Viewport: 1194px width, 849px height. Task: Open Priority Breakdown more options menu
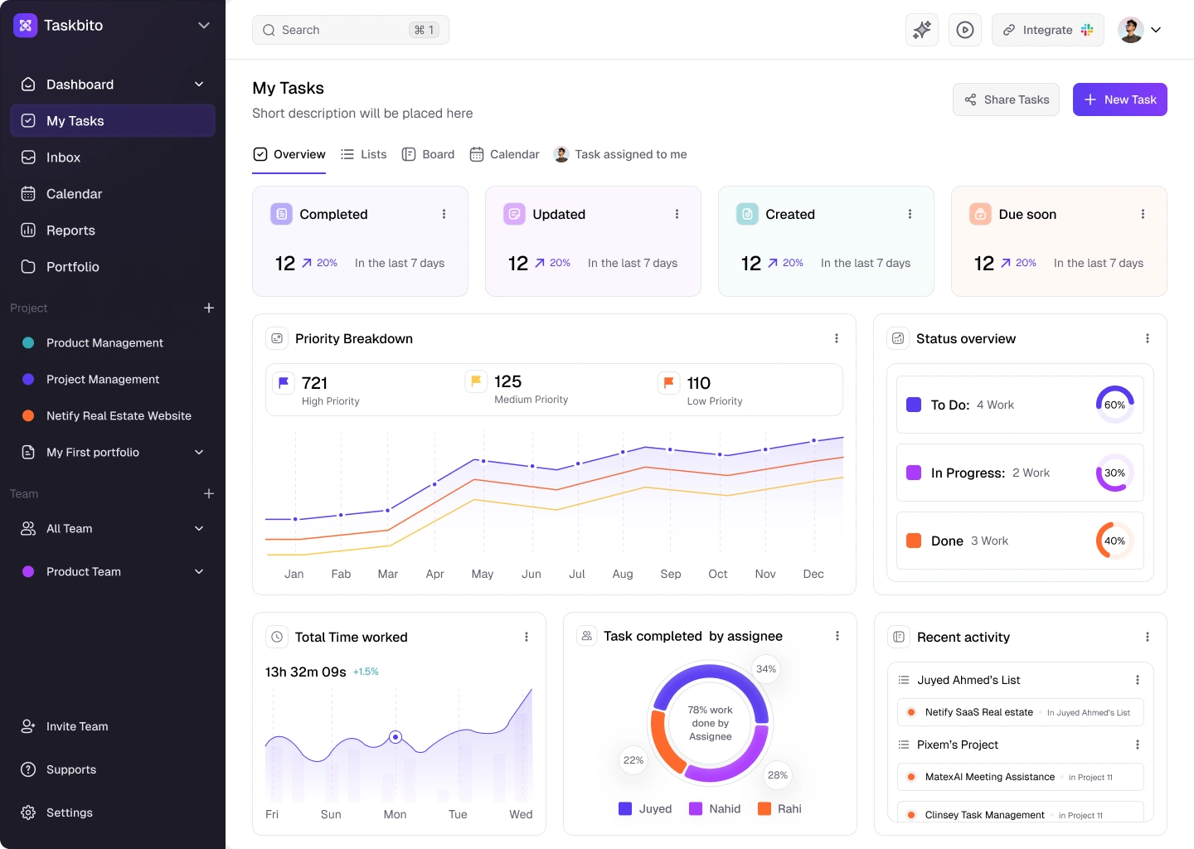pos(837,338)
